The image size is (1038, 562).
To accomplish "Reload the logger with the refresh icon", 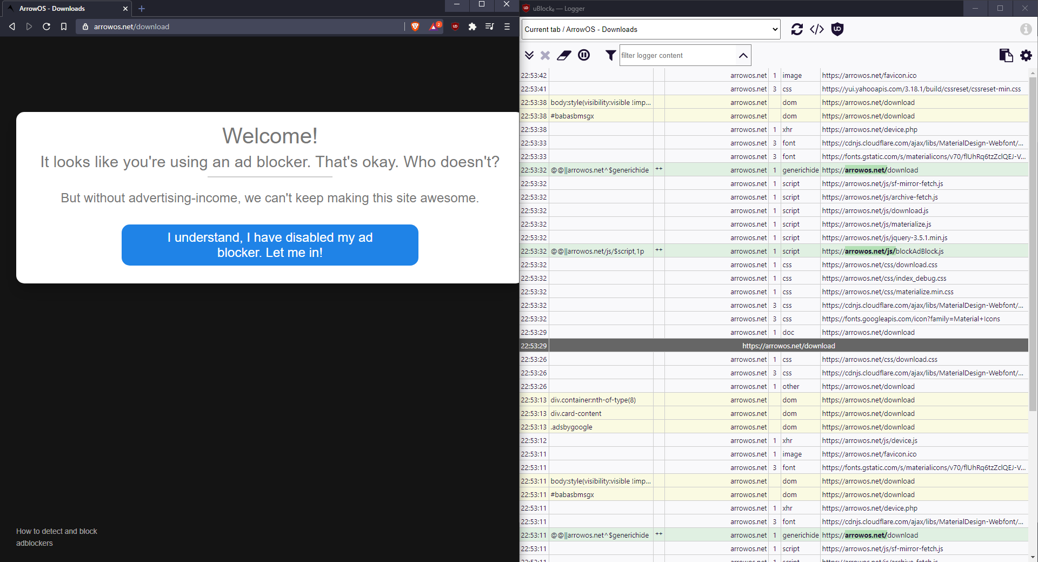I will tap(797, 29).
